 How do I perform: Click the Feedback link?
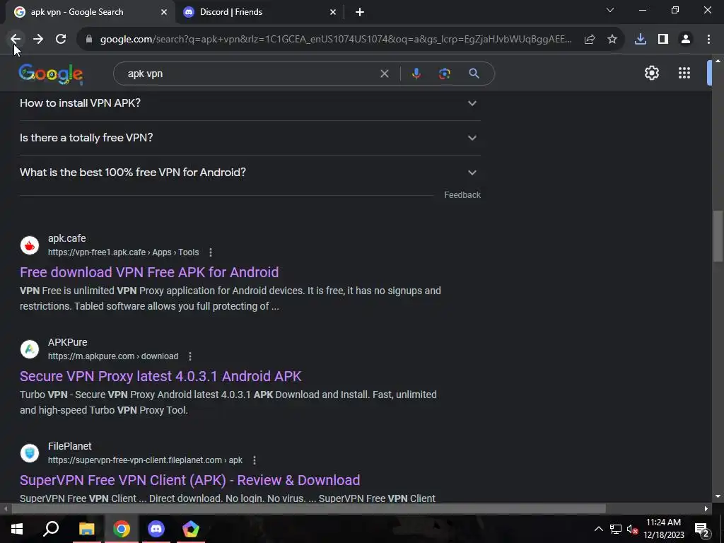pos(462,195)
